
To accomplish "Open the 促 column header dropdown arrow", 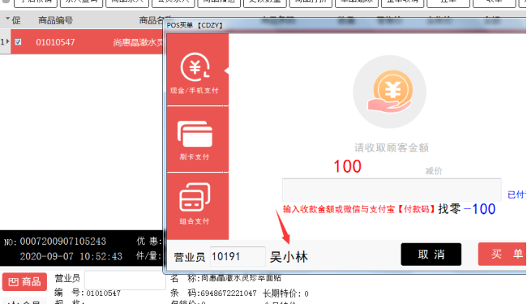I will click(x=7, y=19).
